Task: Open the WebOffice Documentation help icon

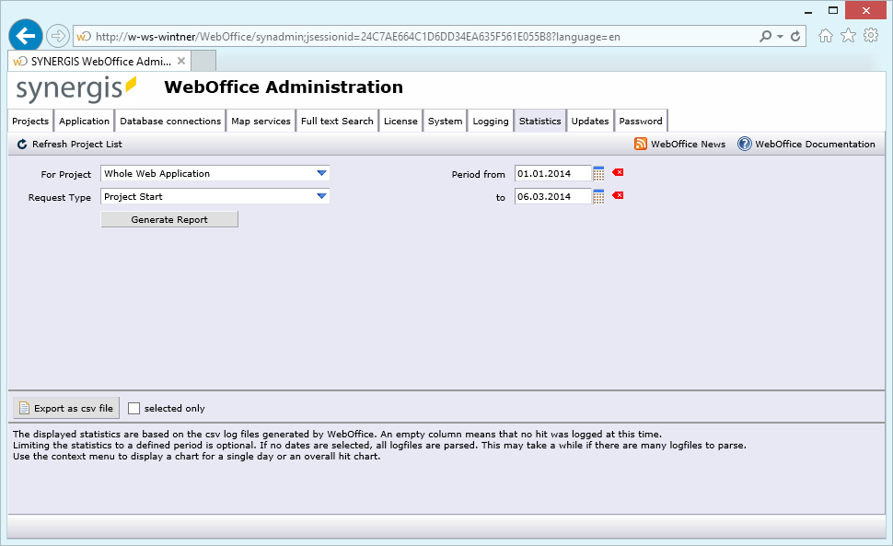Action: coord(745,144)
